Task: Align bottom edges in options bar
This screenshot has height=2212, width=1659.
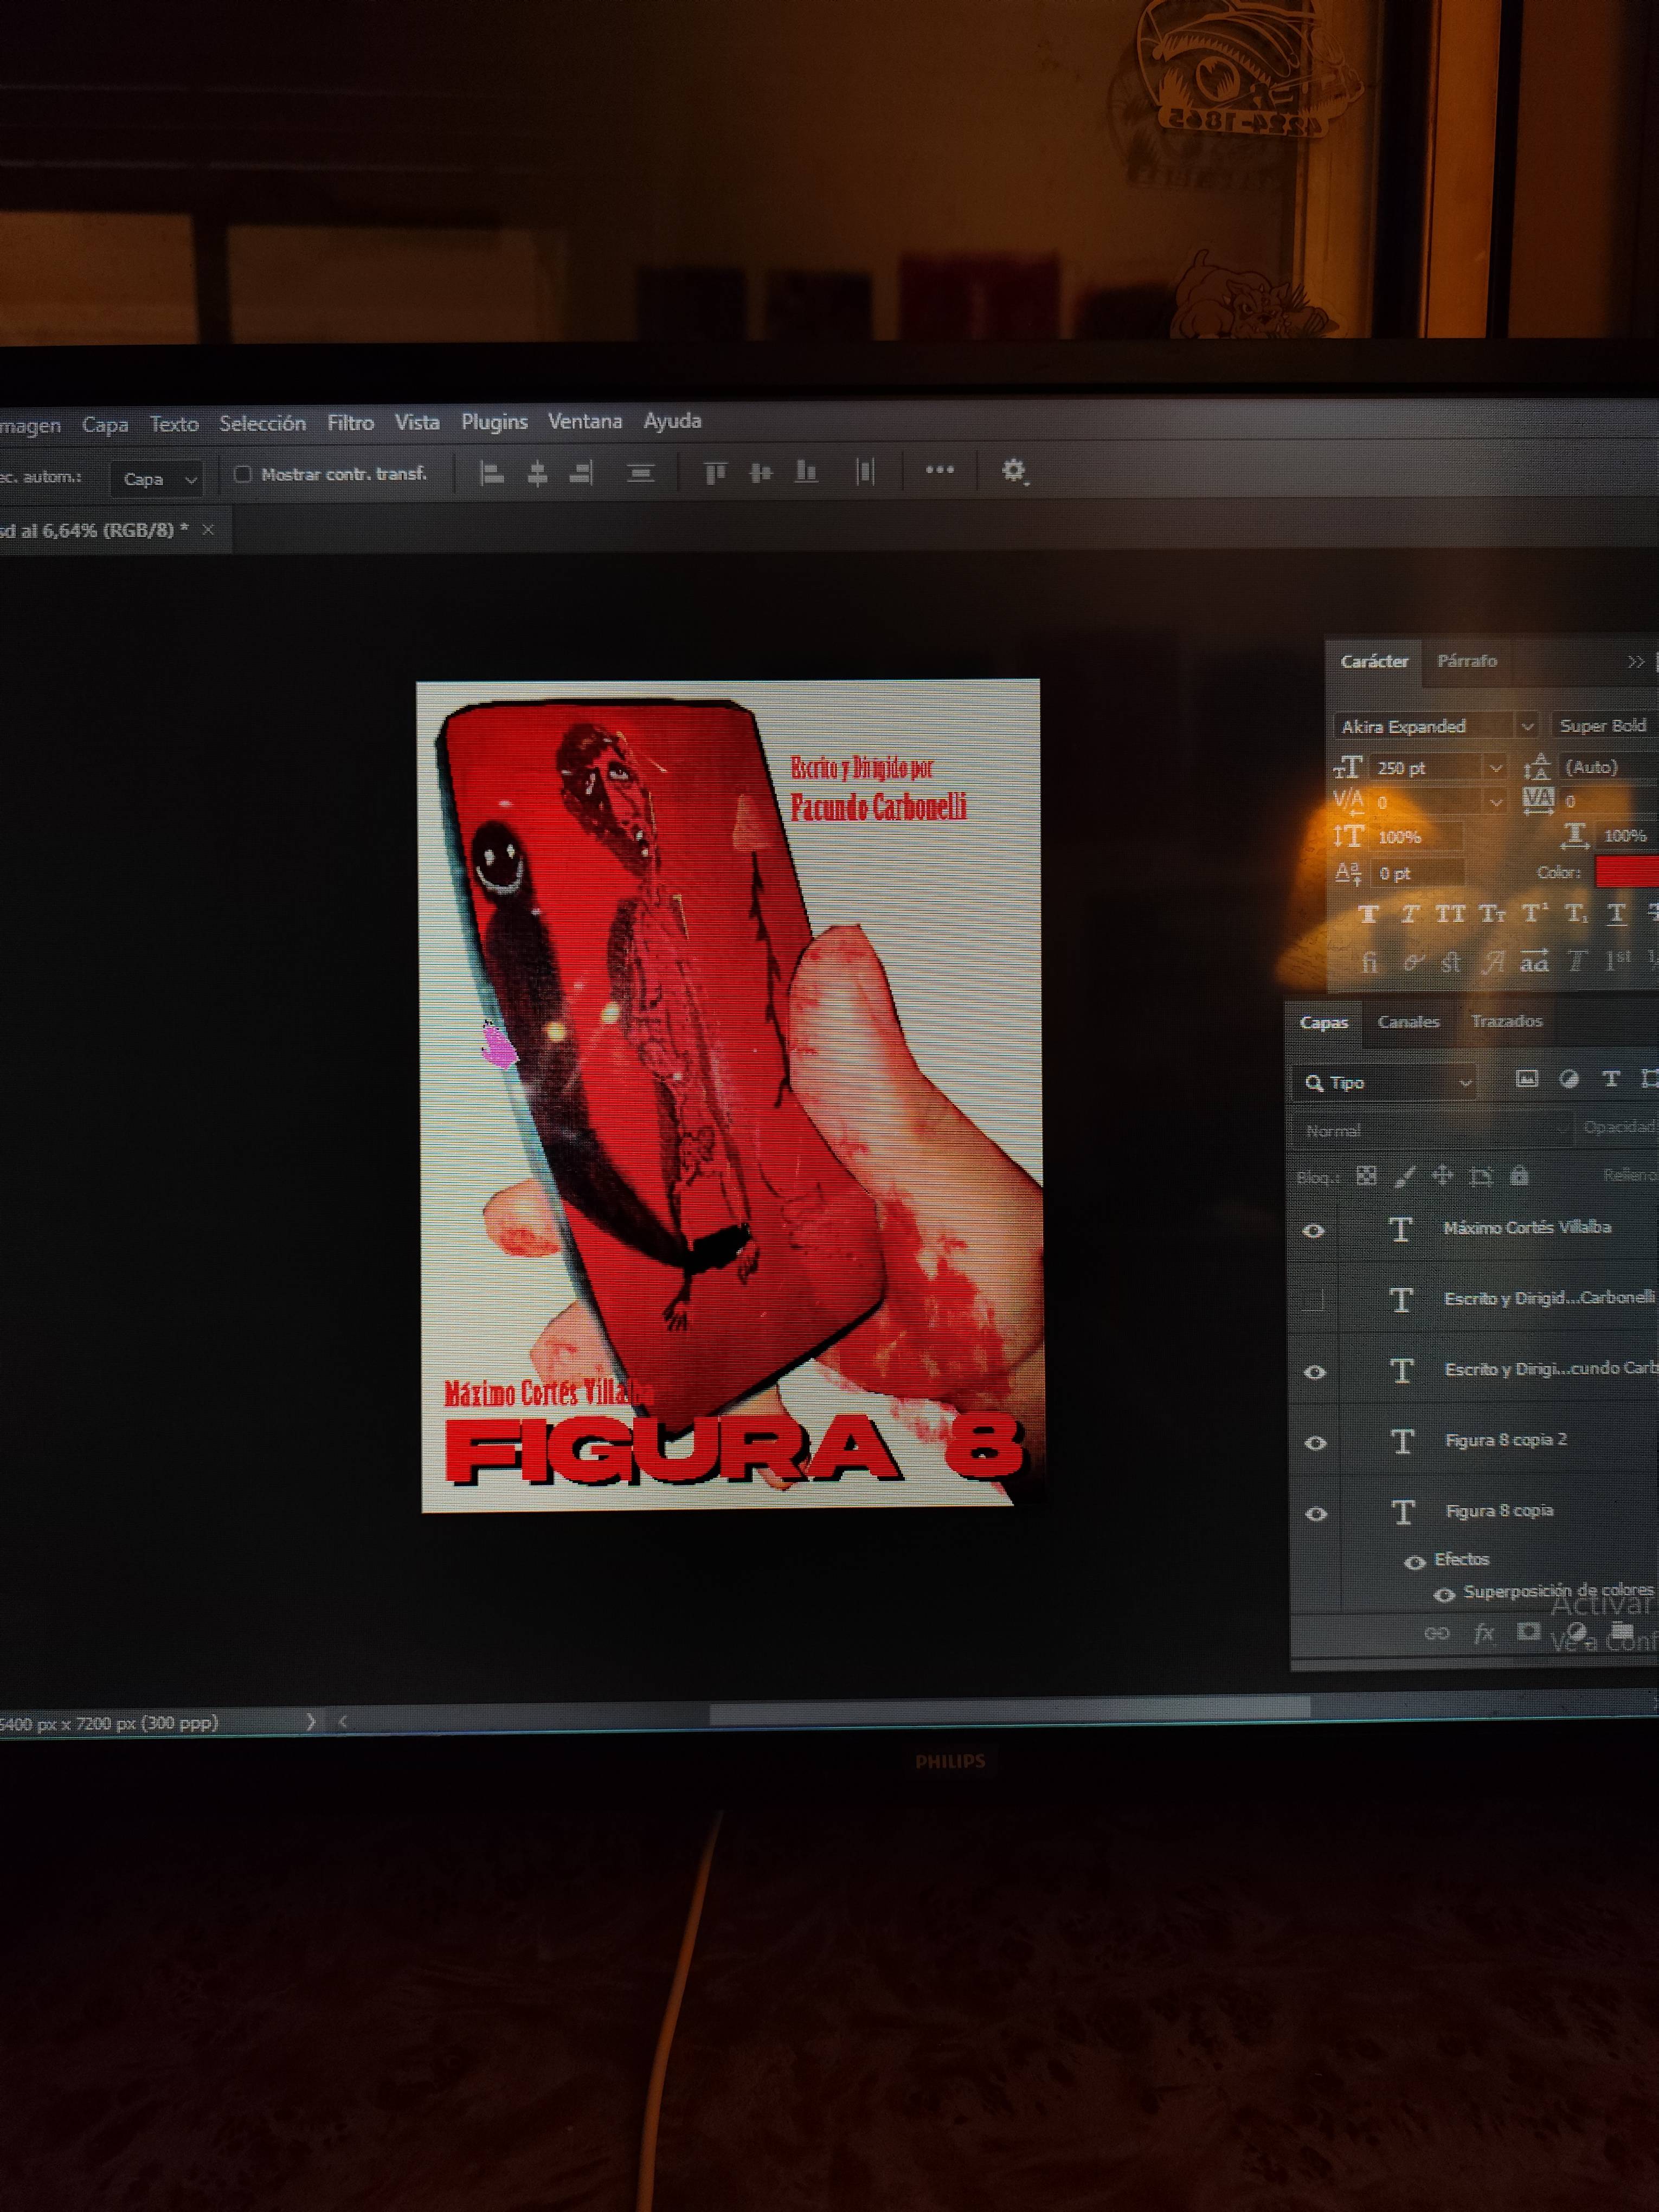Action: tap(806, 471)
